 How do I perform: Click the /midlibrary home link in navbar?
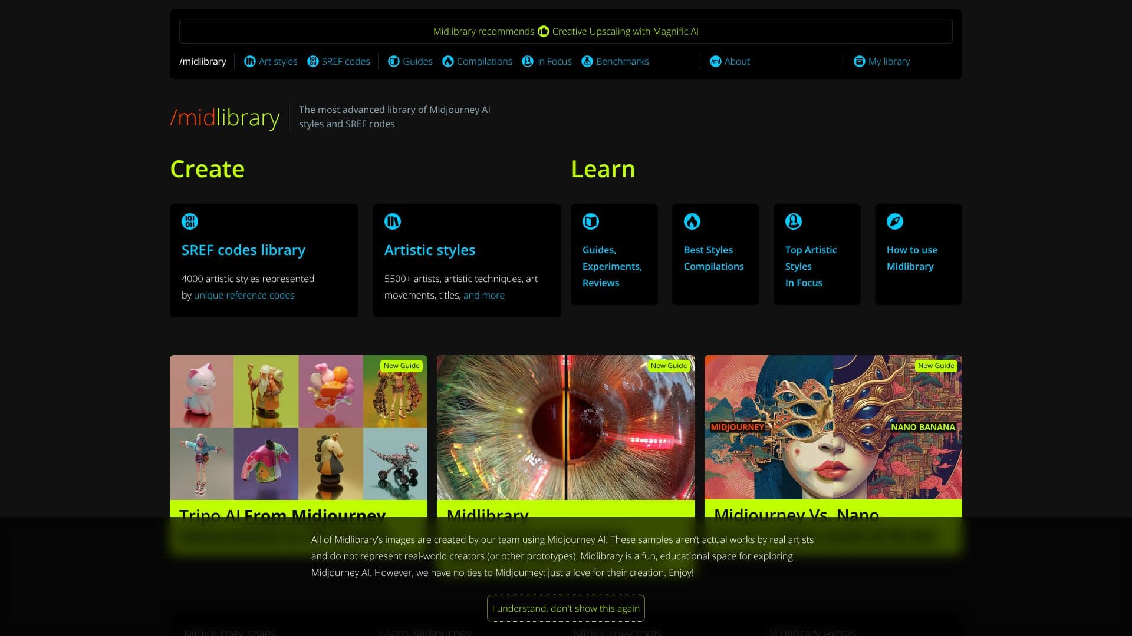pyautogui.click(x=203, y=61)
